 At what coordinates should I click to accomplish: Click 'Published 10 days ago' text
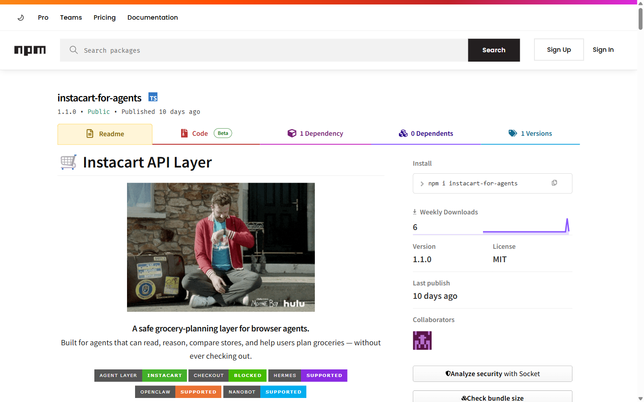(x=161, y=112)
